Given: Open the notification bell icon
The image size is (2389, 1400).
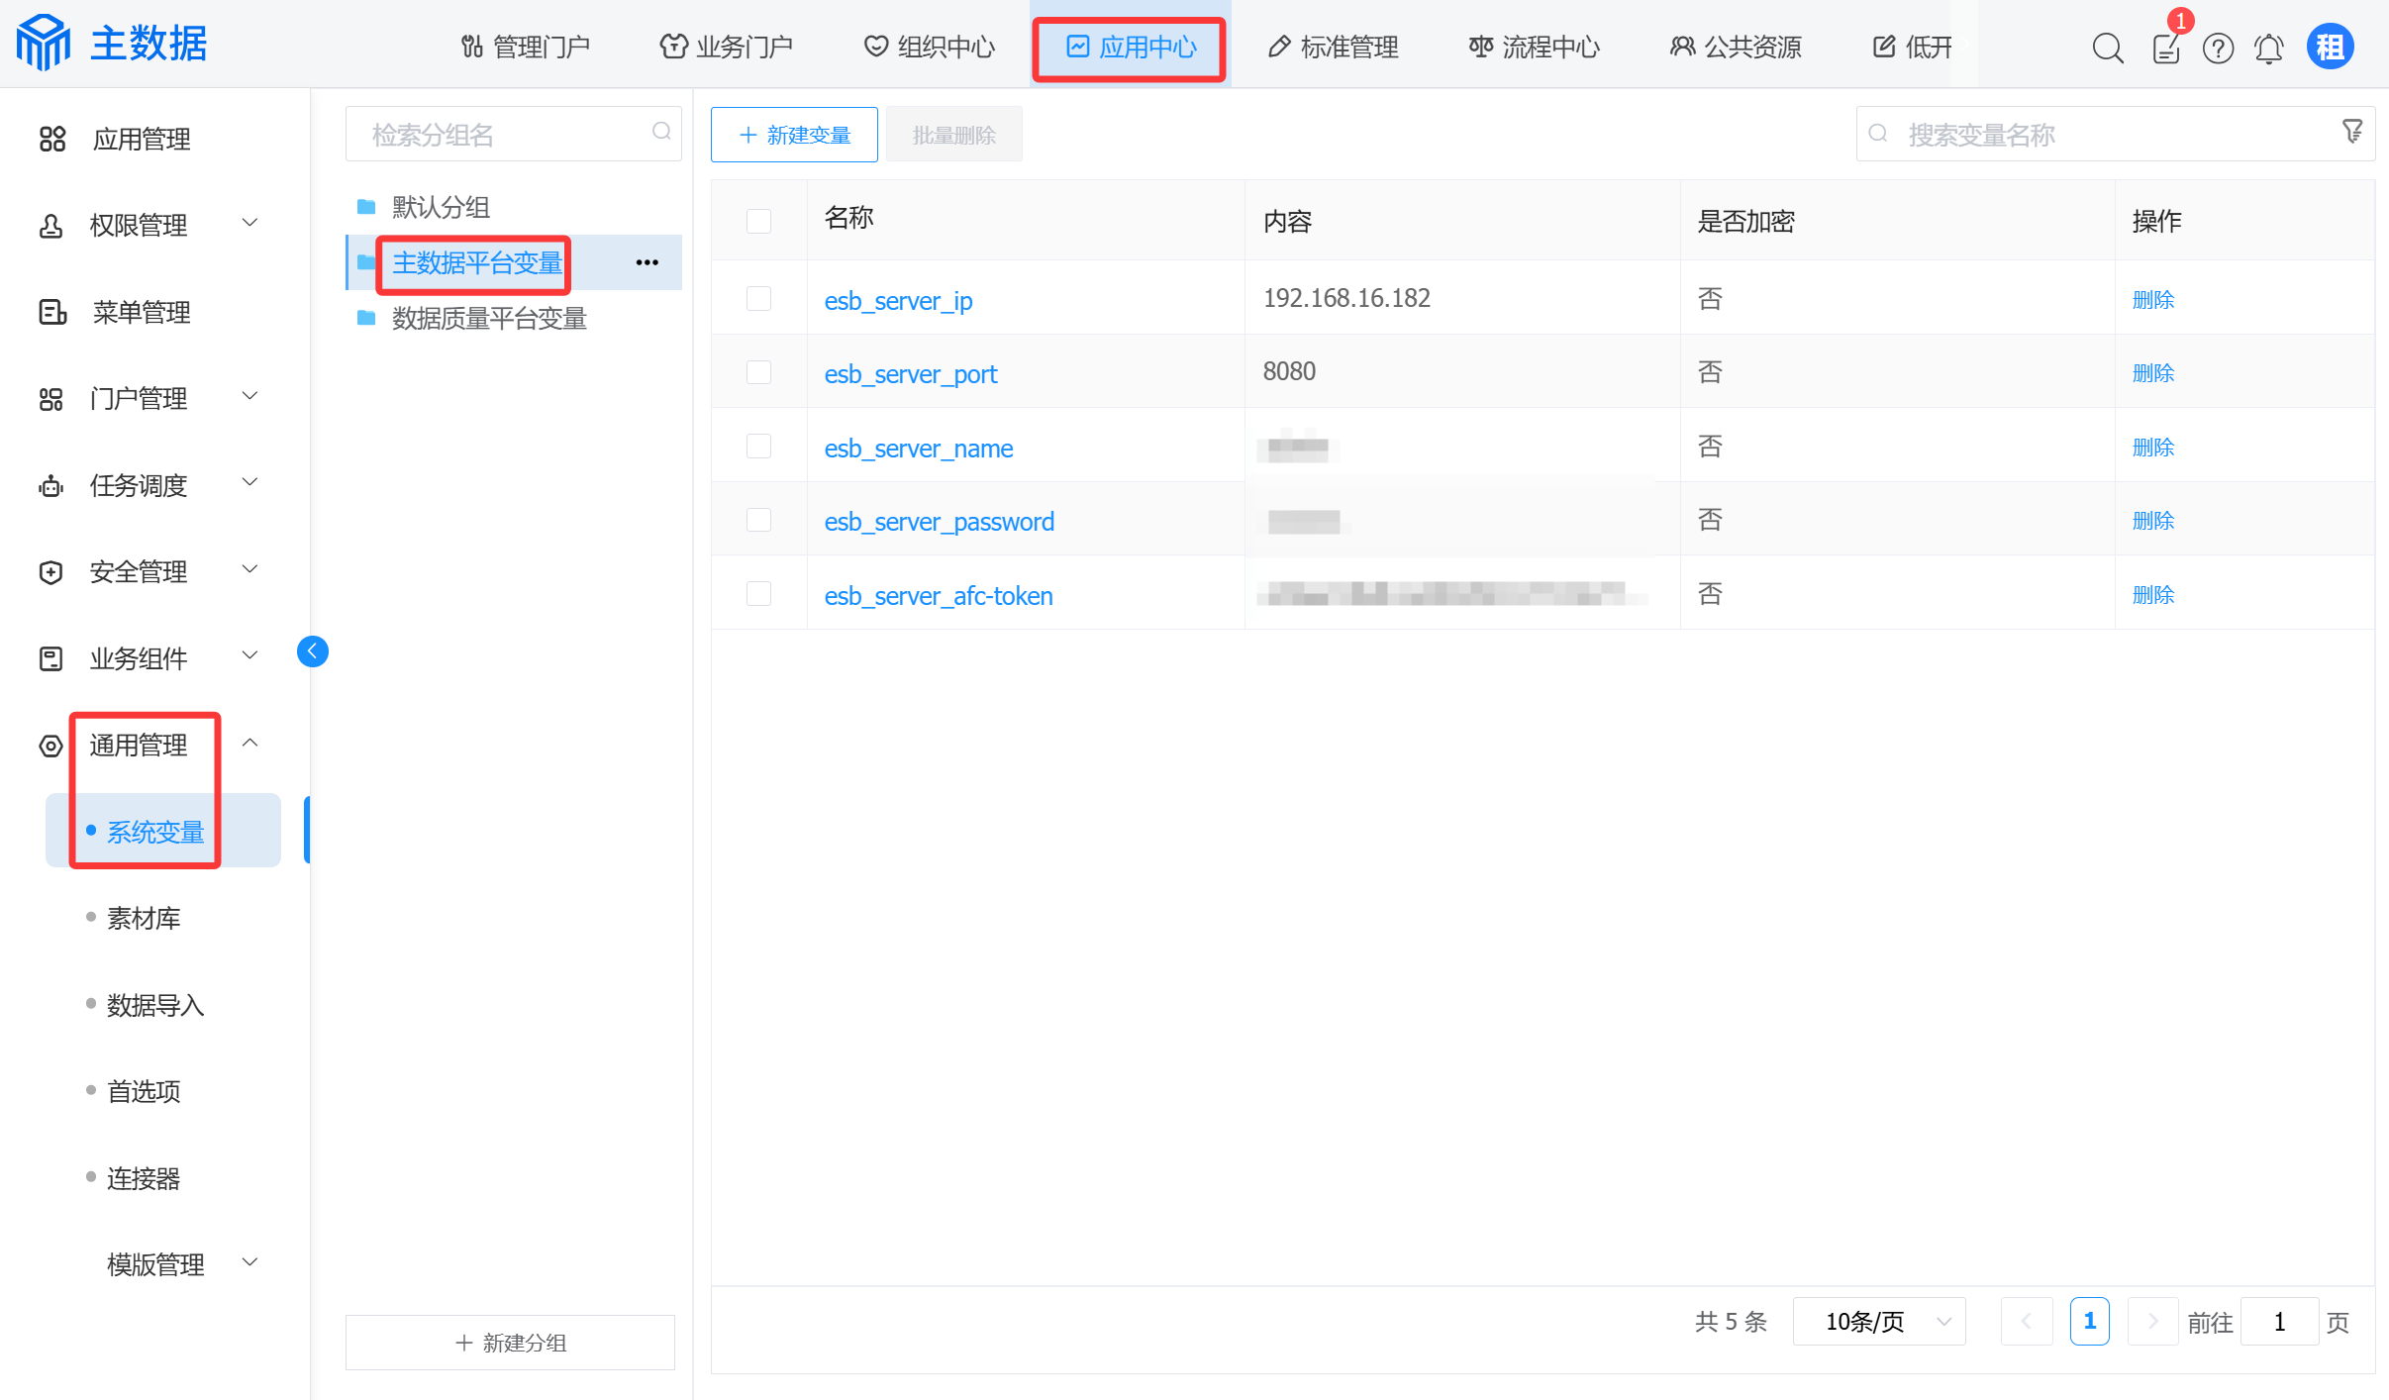Looking at the screenshot, I should click(2268, 48).
